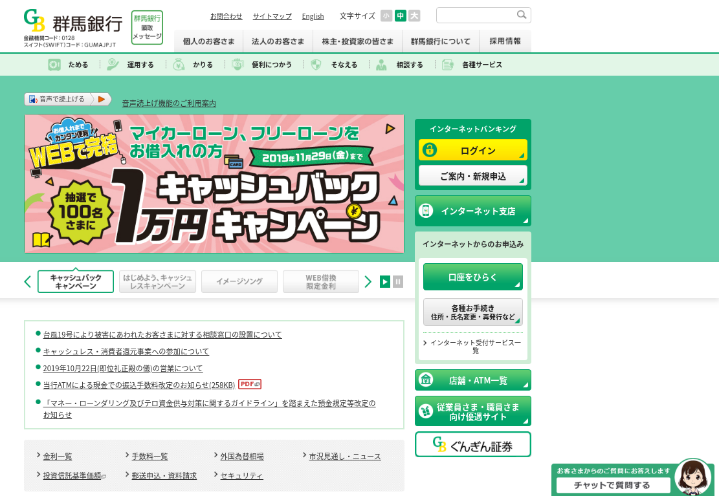The image size is (719, 496).
Task: Open 台風19号 consultation notice link
Action: [162, 334]
